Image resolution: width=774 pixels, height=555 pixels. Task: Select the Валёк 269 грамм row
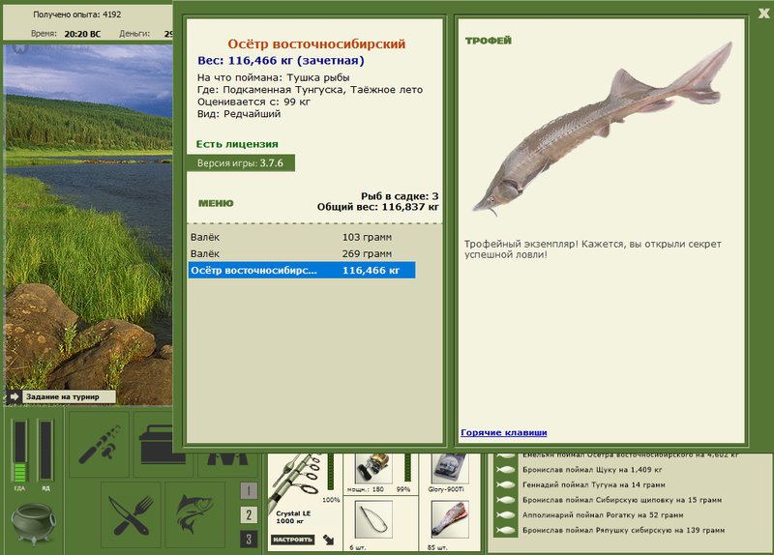click(x=301, y=253)
